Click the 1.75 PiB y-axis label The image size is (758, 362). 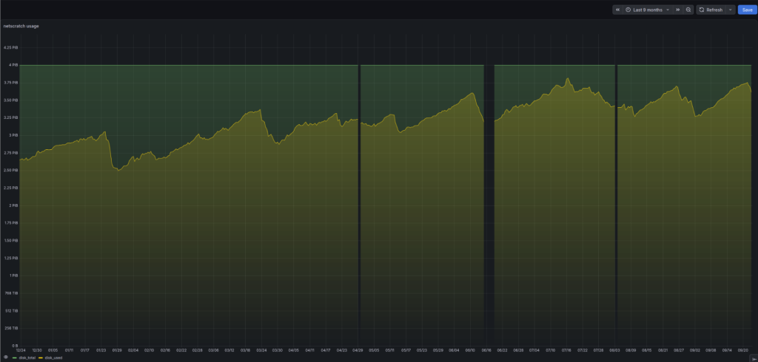pyautogui.click(x=11, y=223)
